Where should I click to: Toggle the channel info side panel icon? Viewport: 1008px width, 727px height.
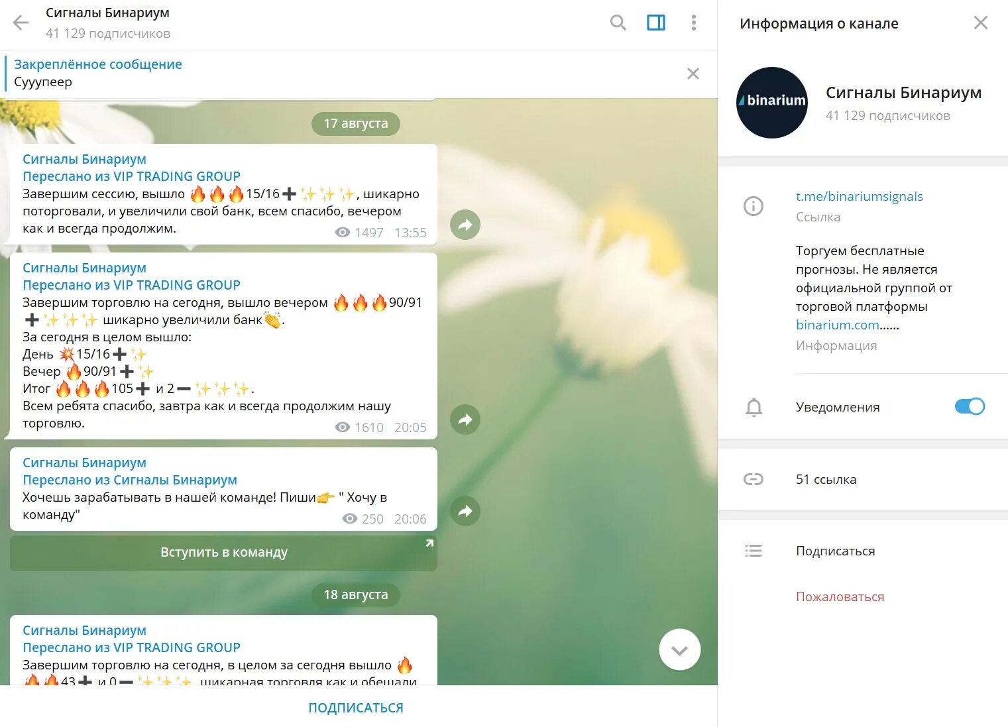coord(656,23)
